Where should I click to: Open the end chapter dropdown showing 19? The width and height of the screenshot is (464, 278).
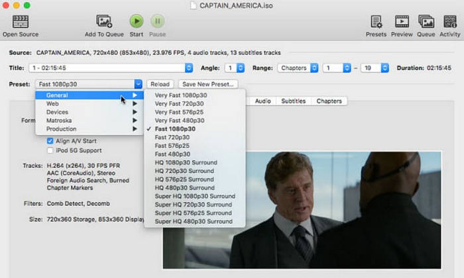coord(375,68)
